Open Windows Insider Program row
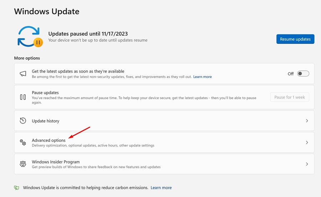321x197 pixels. coord(56,162)
